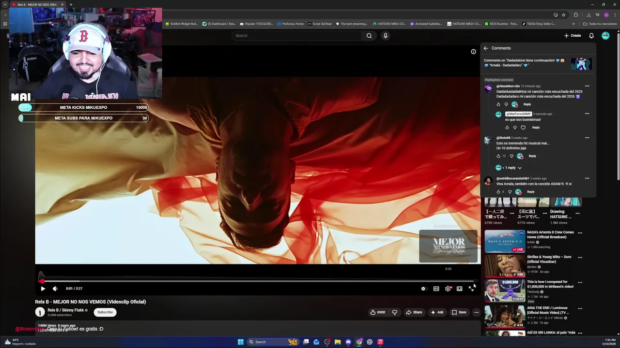Like the @AlessMon-c5n comment
The image size is (620, 348).
498,104
